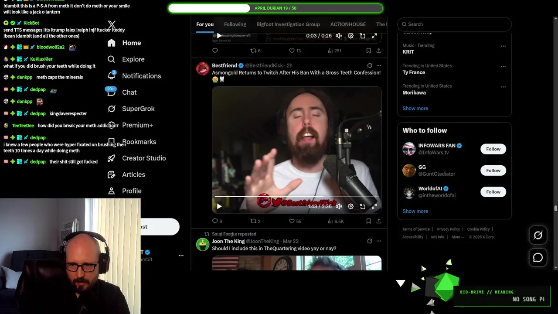Open Articles in the sidebar
The width and height of the screenshot is (558, 314).
click(x=126, y=174)
